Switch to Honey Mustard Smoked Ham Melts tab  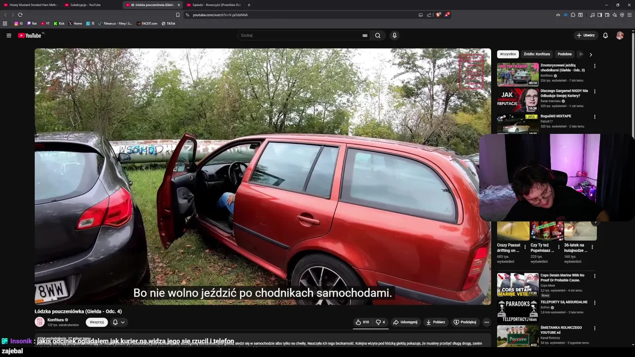point(31,5)
